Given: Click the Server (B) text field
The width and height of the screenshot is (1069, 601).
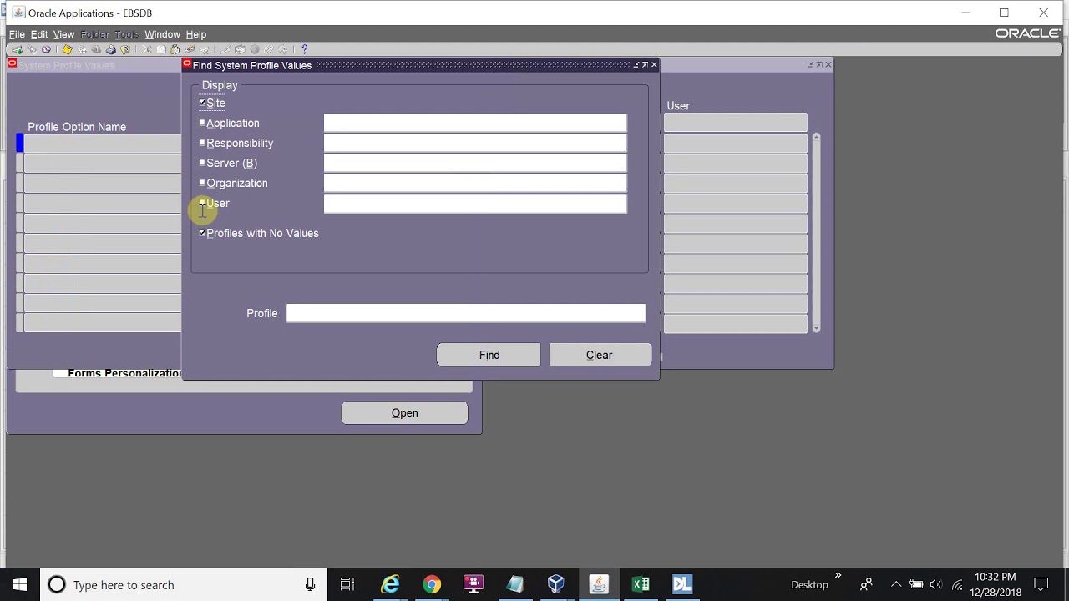Looking at the screenshot, I should [475, 163].
